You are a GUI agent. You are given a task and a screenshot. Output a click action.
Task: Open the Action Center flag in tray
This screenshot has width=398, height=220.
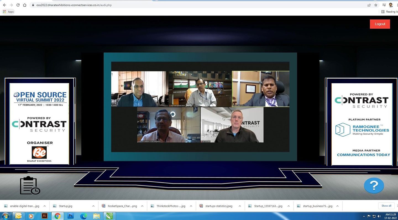click(x=369, y=216)
